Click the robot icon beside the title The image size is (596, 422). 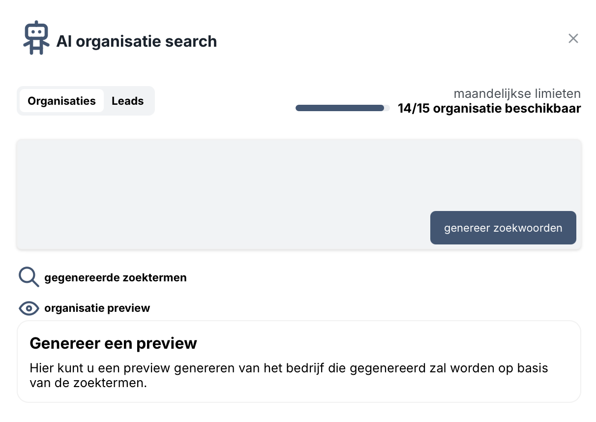click(x=36, y=38)
